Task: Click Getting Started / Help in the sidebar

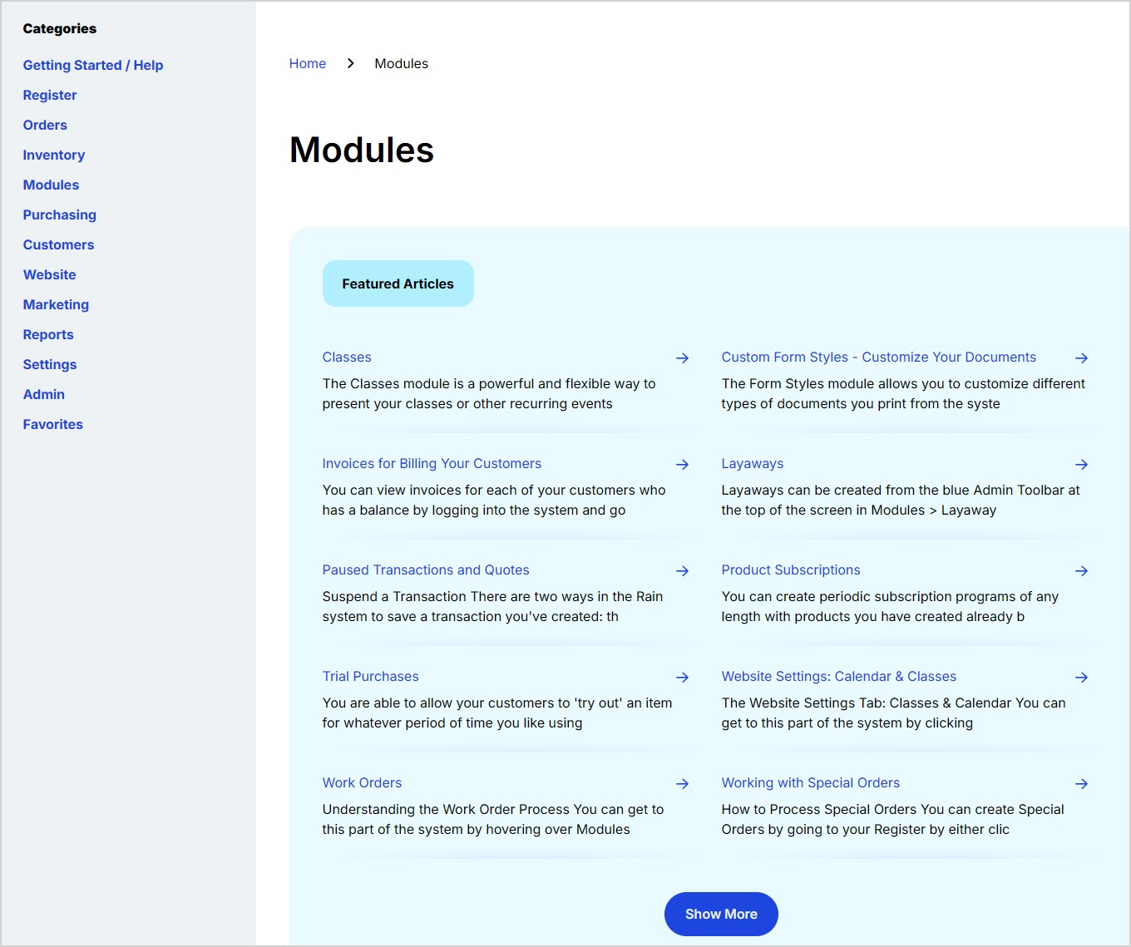Action: tap(92, 65)
